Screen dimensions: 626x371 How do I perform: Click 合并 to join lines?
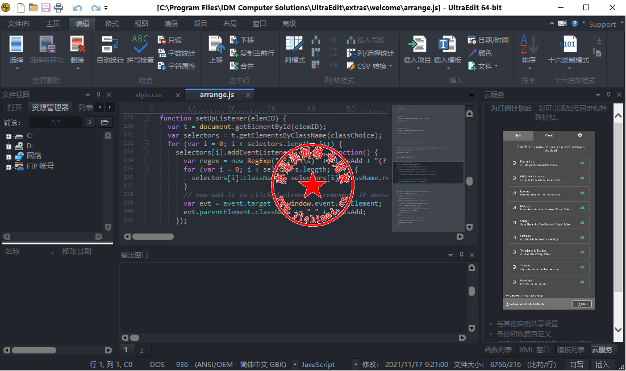point(242,66)
